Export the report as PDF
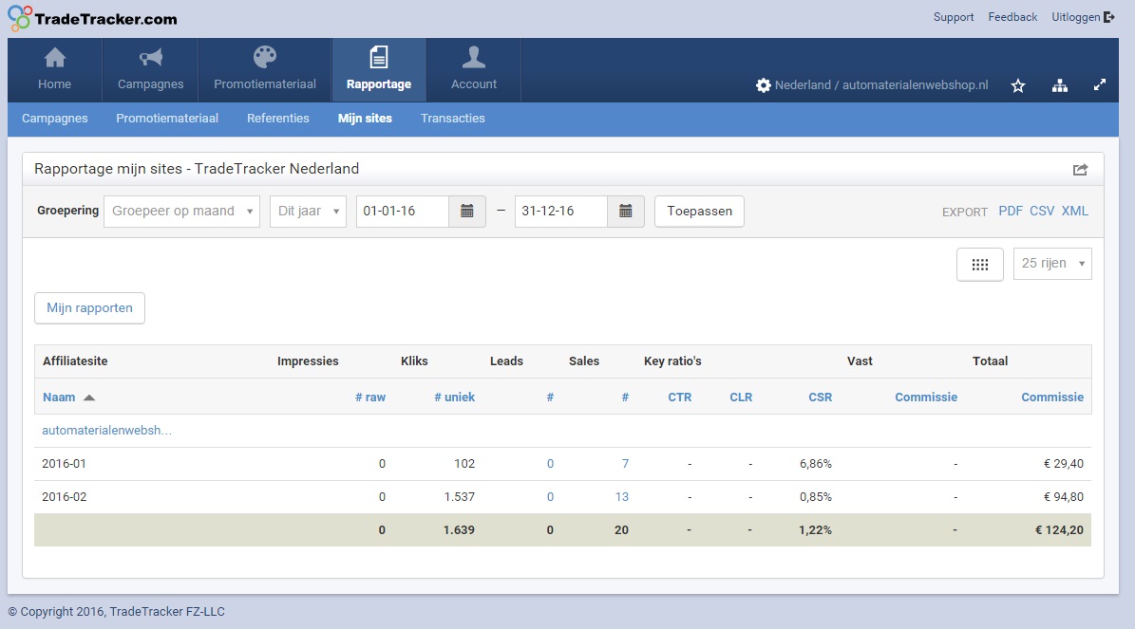Viewport: 1135px width, 629px height. (x=1011, y=212)
